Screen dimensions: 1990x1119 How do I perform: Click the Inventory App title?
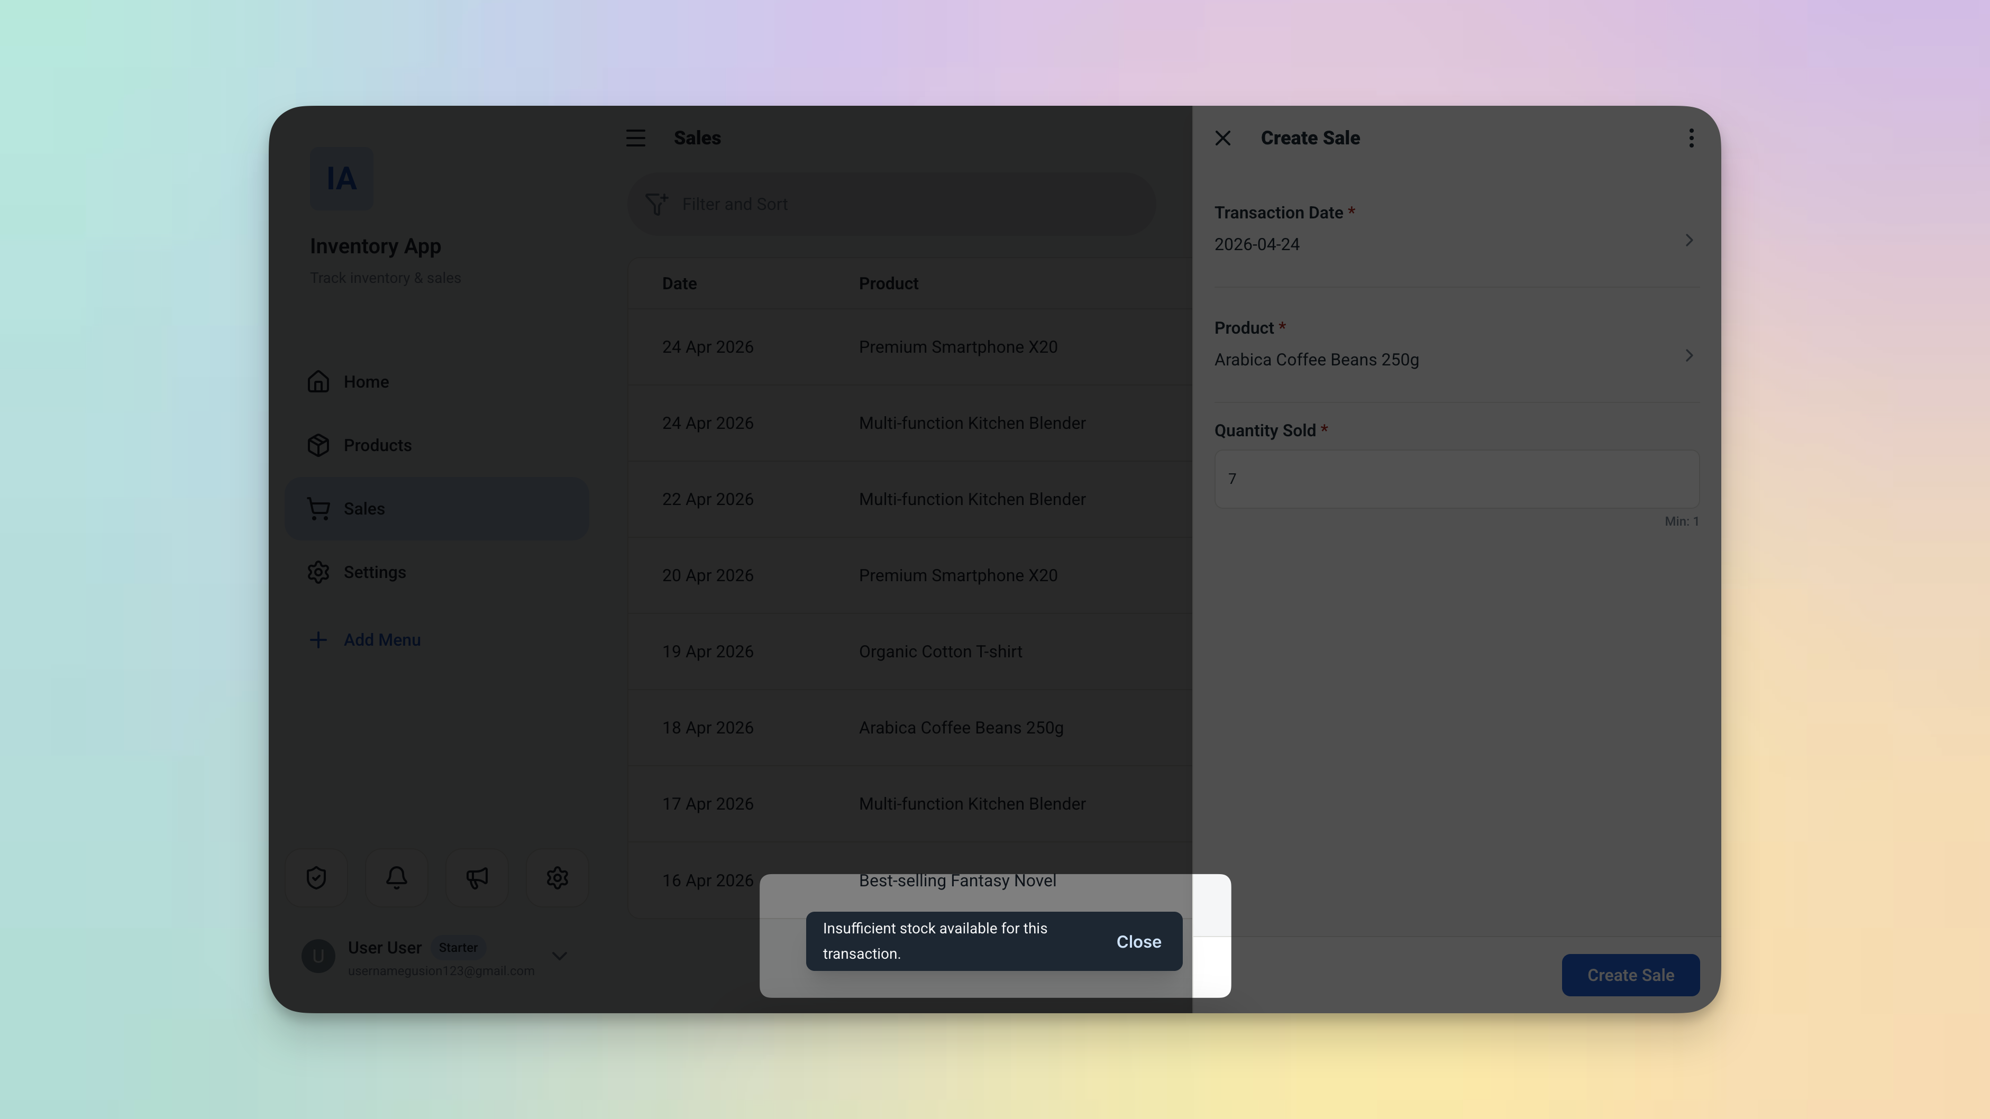(x=376, y=246)
